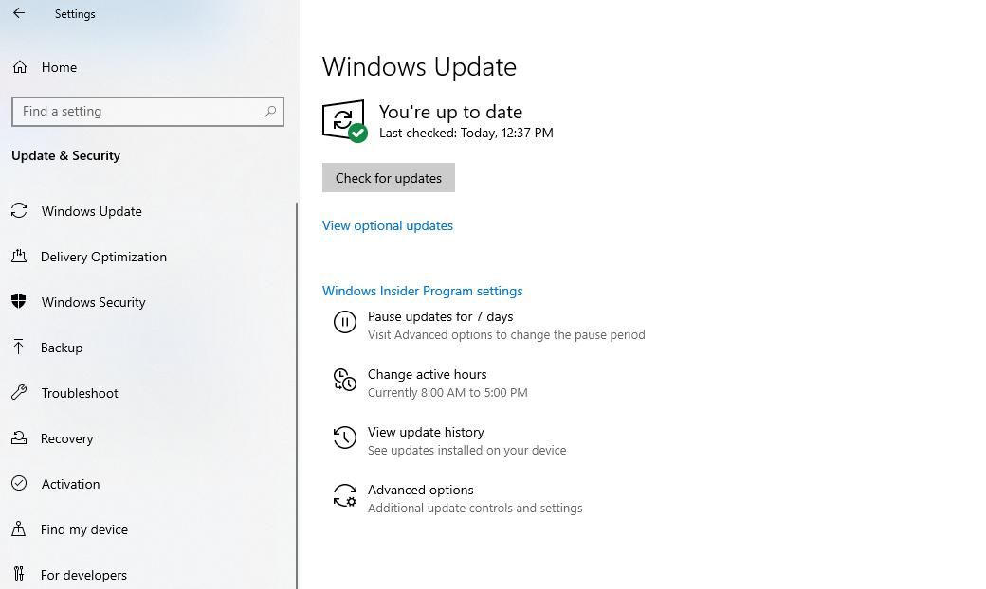Focus the Find a setting search box

148,111
